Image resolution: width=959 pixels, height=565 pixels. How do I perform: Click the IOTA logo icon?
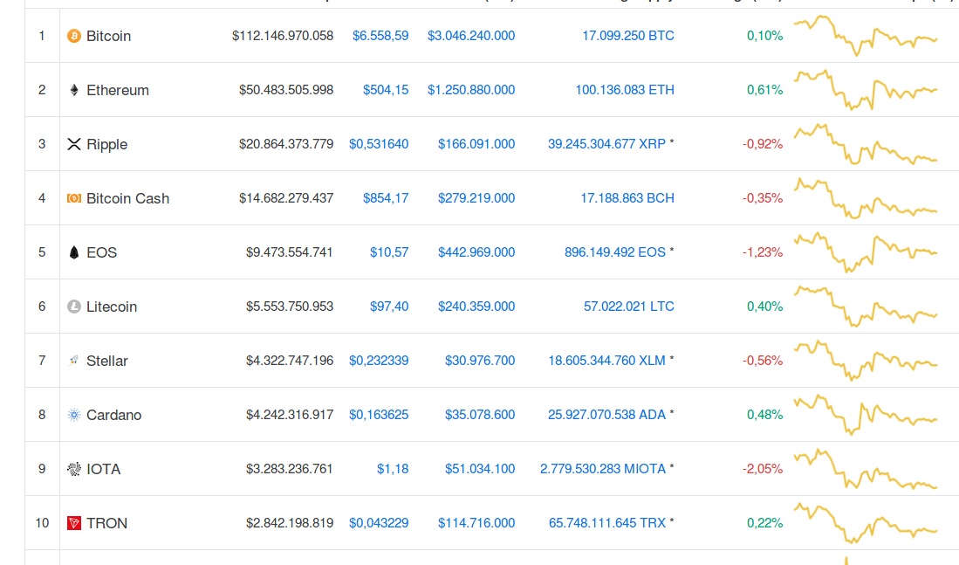click(x=74, y=469)
